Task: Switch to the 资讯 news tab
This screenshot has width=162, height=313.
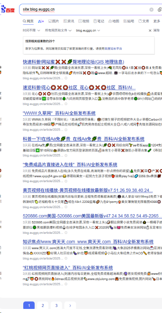Action: (x=69, y=21)
